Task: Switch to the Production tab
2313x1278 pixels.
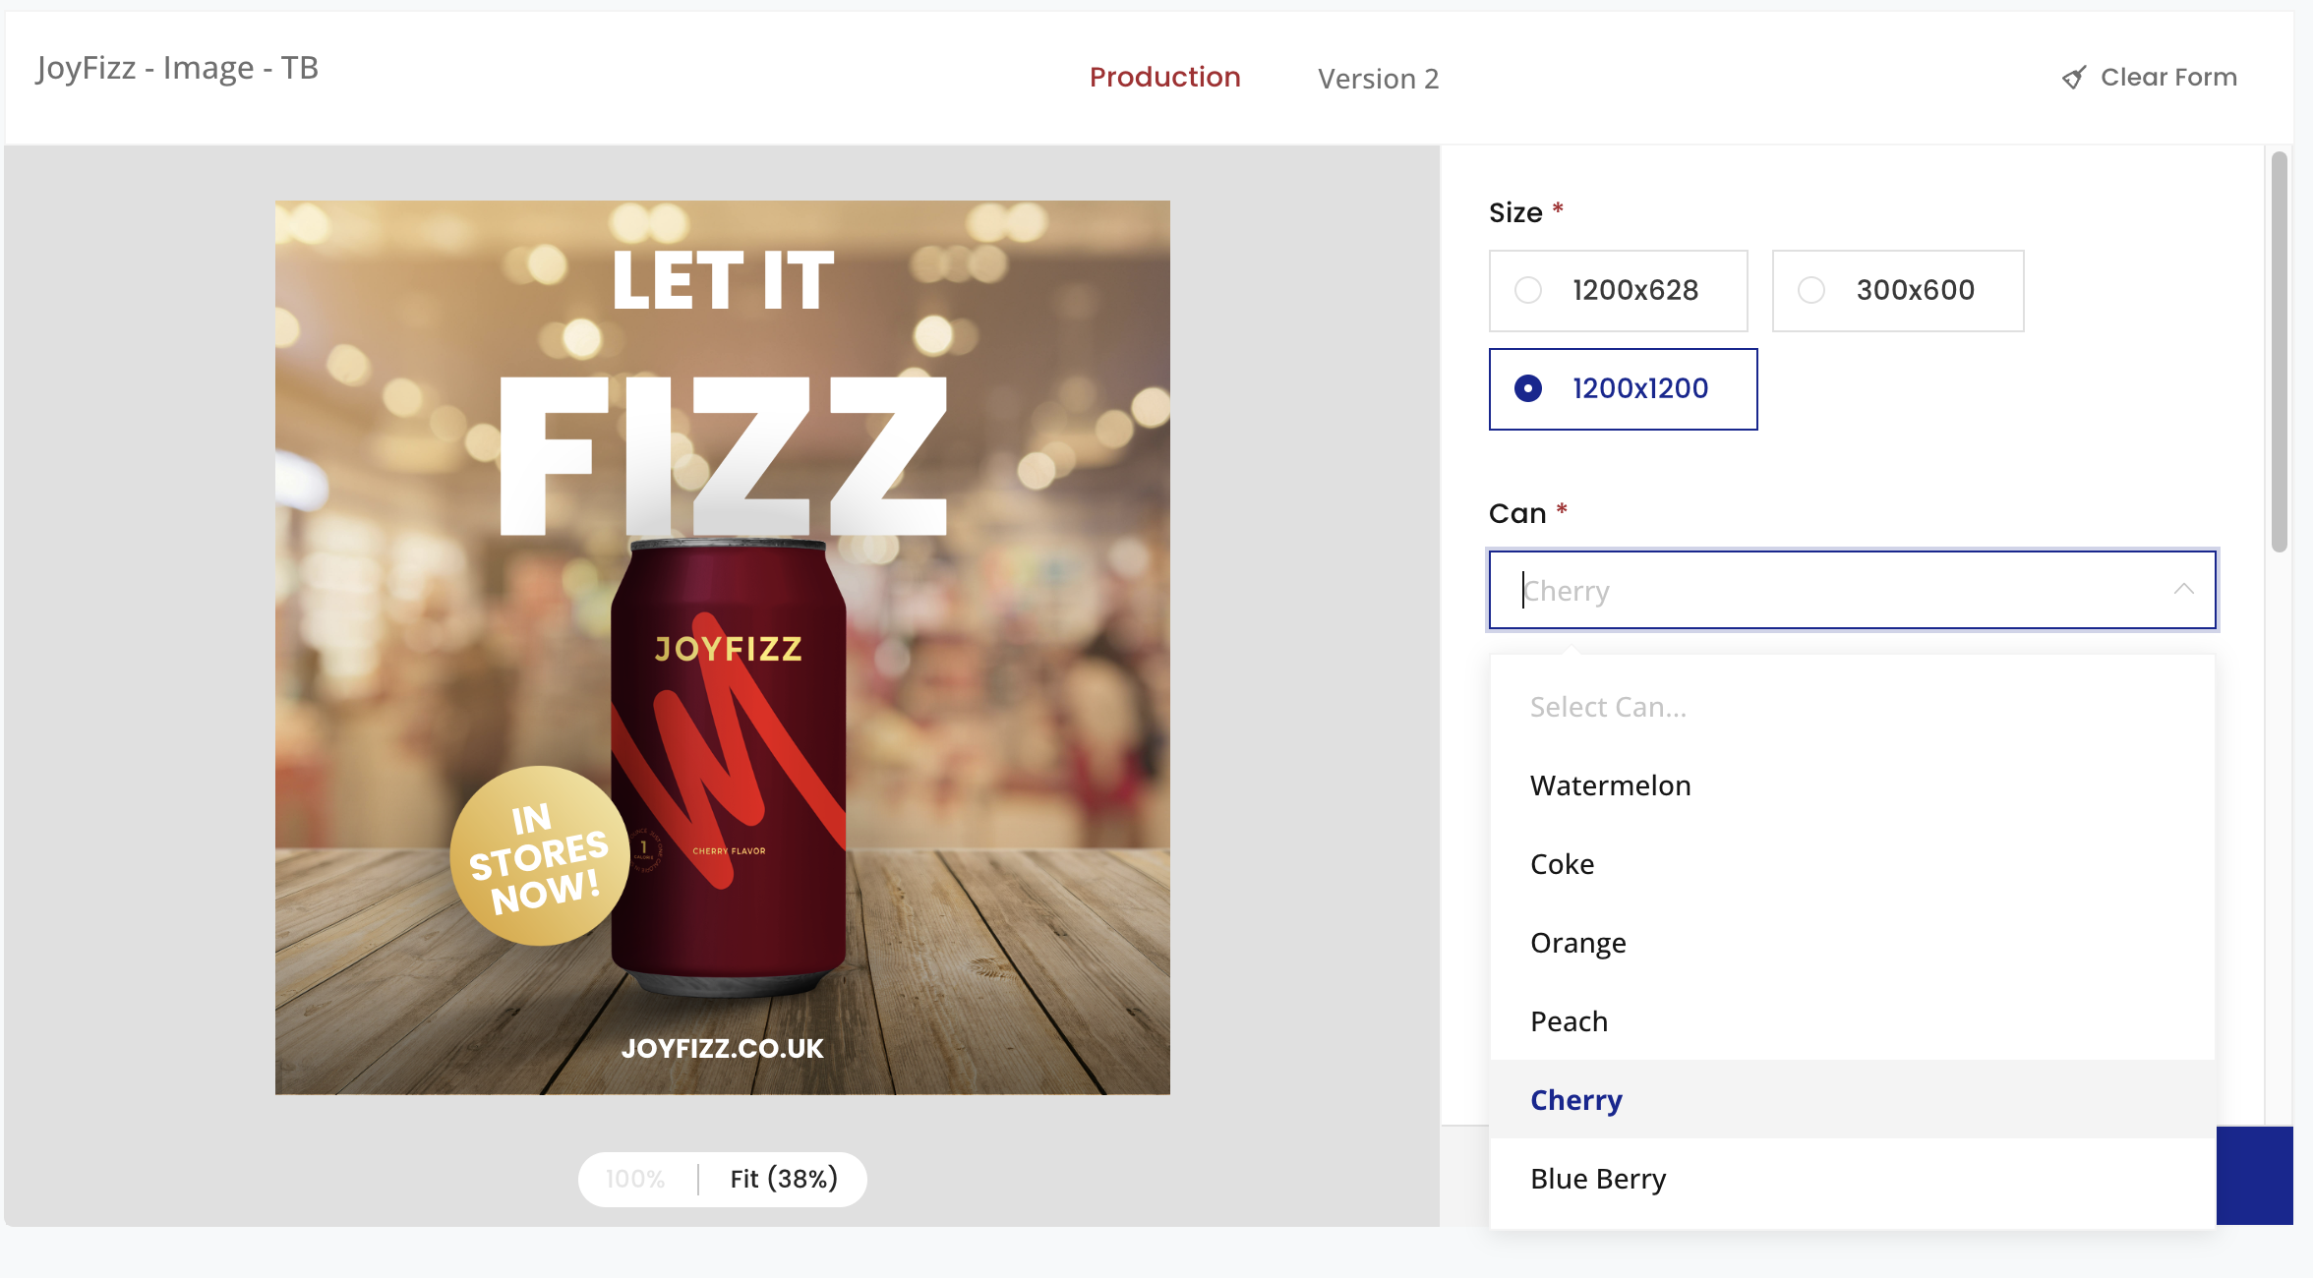Action: (x=1164, y=77)
